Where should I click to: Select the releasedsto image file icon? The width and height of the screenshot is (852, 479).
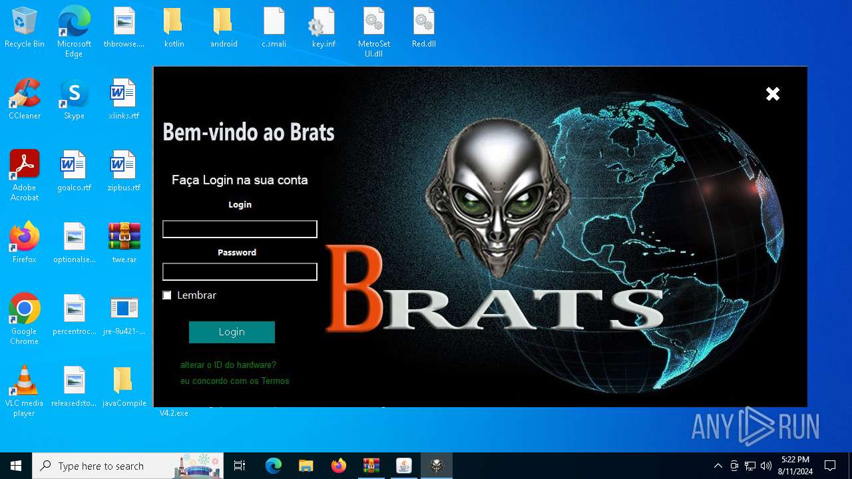74,387
